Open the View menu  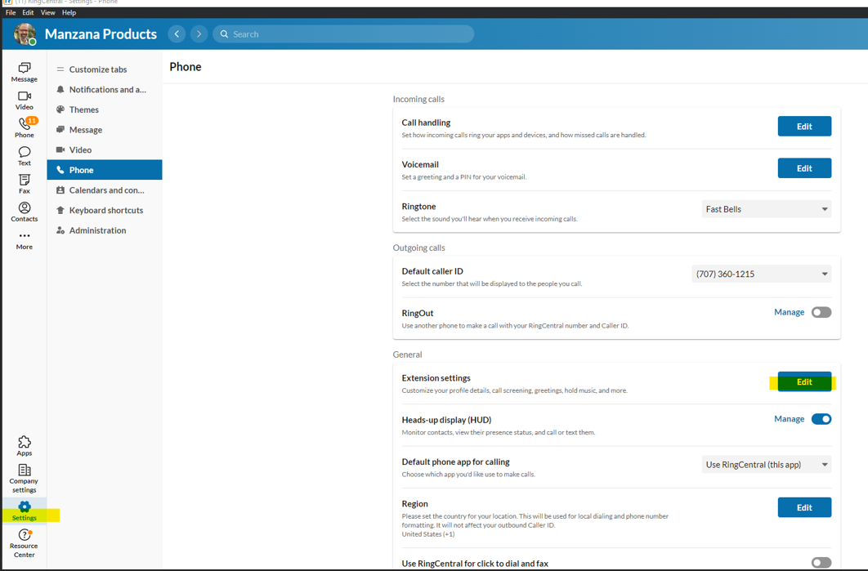[x=48, y=12]
